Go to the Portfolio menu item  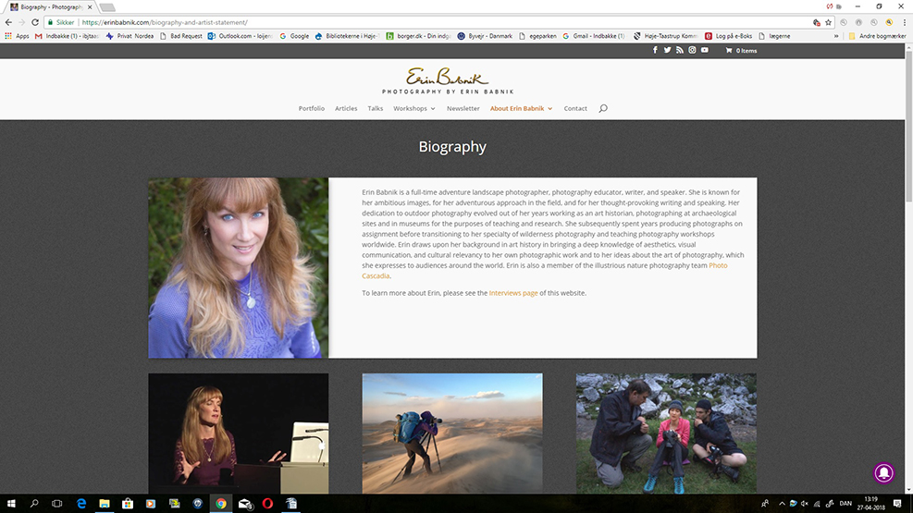tap(311, 108)
